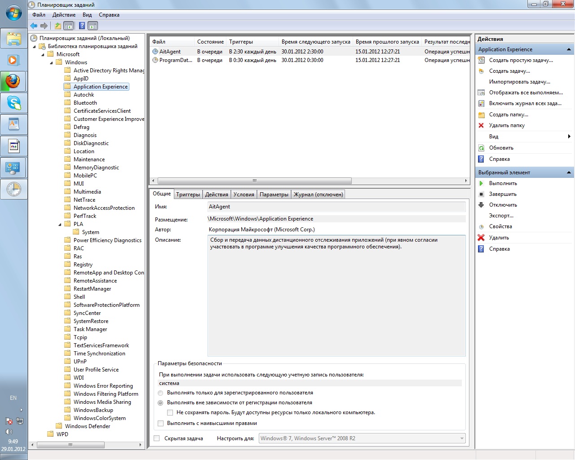Click the EN language indicator
The image size is (575, 460).
13,398
